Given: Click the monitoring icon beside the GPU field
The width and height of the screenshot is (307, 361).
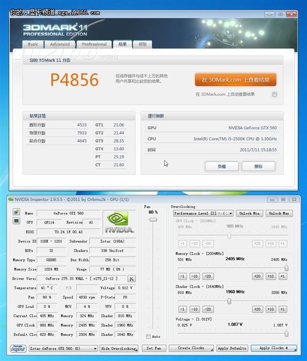Looking at the screenshot, I should point(17,221).
